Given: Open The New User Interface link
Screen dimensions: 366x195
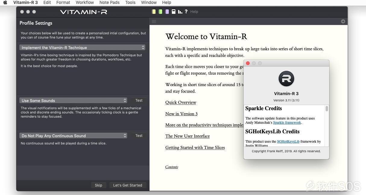Looking at the screenshot, I should point(188,136).
